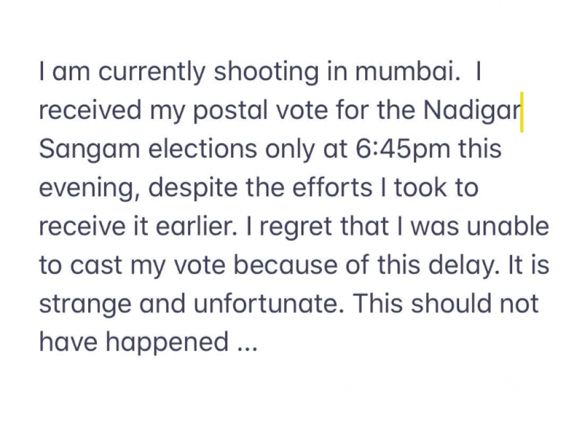The height and width of the screenshot is (432, 566).
Task: Click the word "shooting" in first line
Action: (267, 72)
